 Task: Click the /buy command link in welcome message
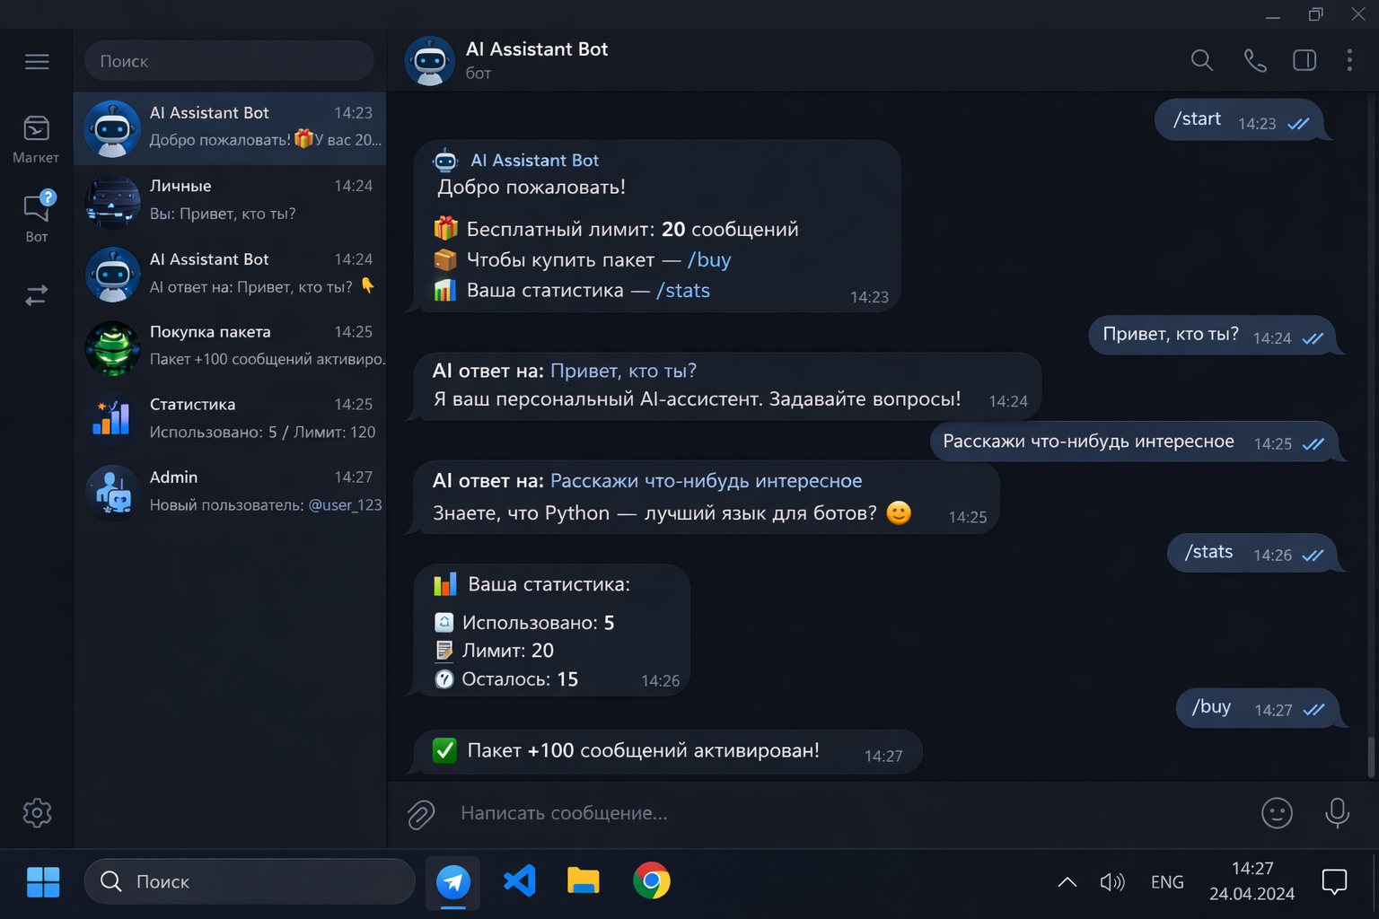tap(709, 260)
